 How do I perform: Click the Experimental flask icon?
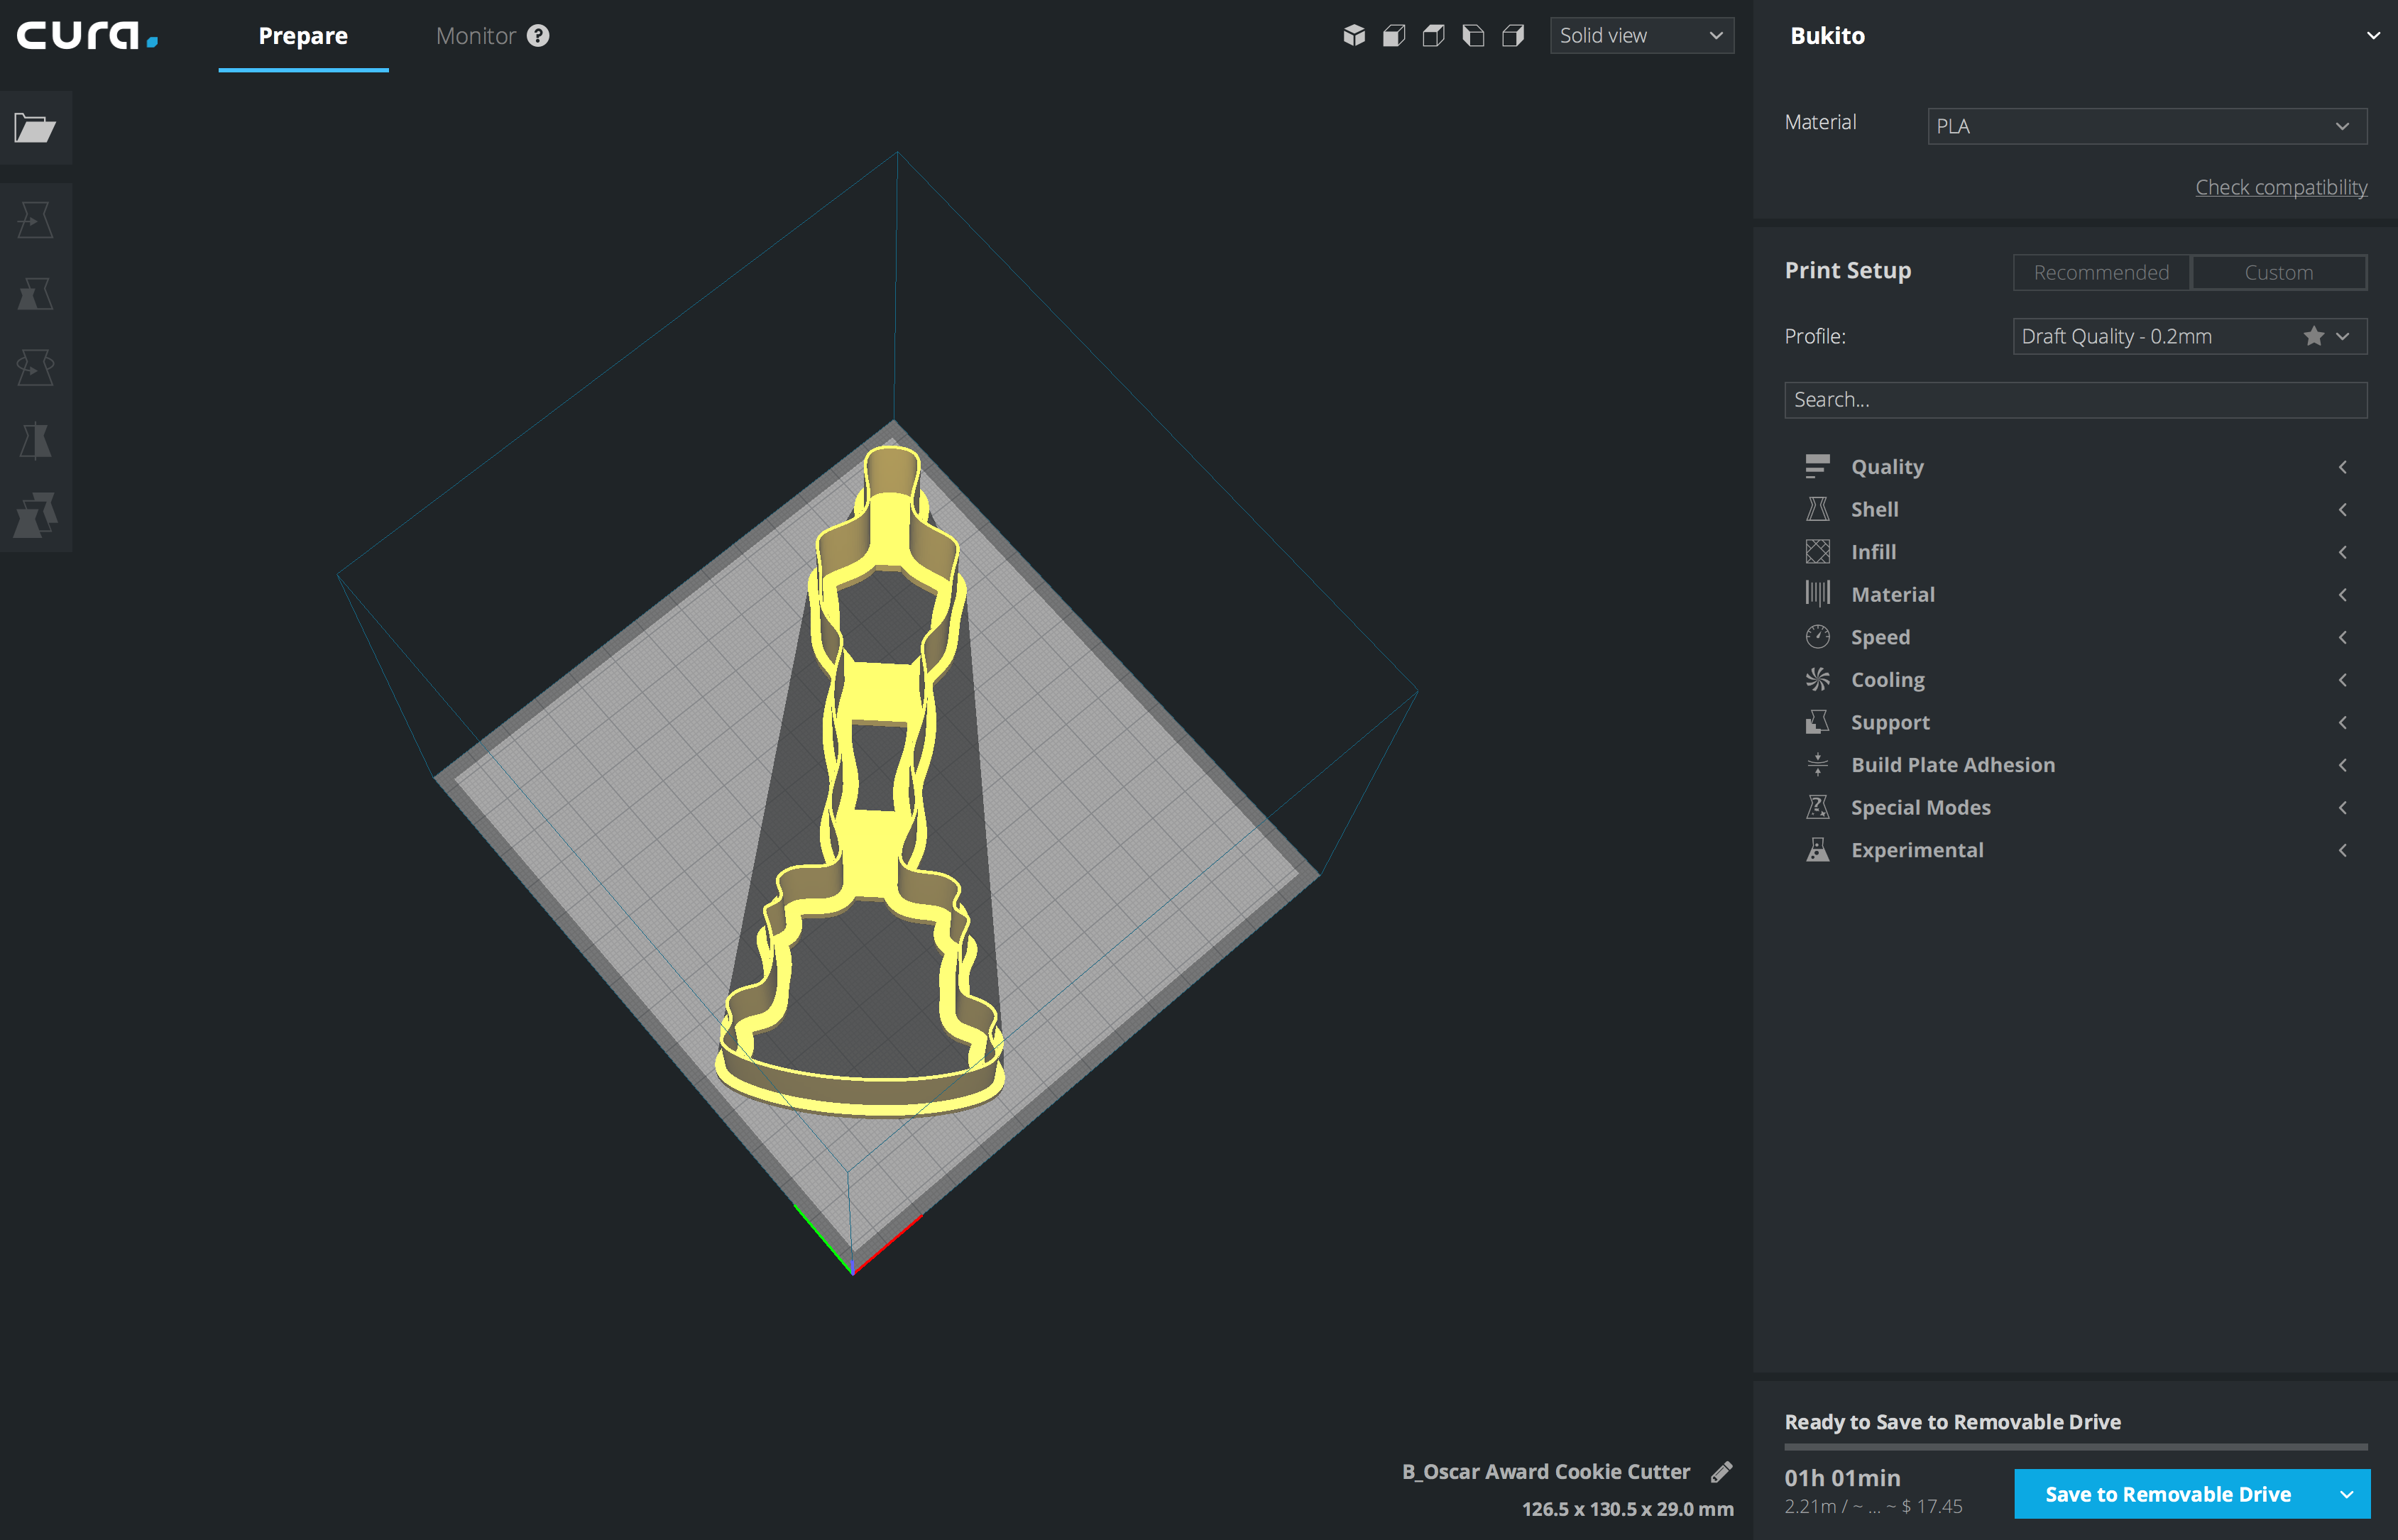(x=1817, y=850)
